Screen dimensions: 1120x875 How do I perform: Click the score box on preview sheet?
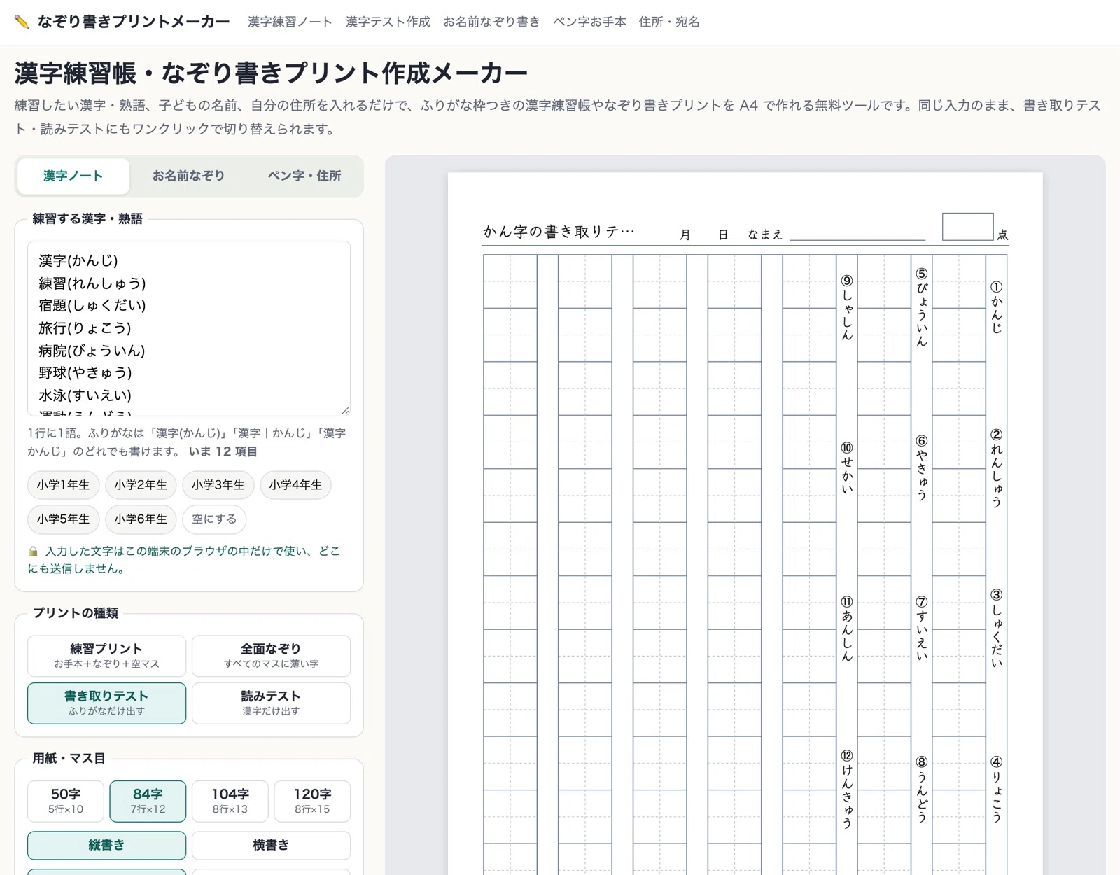pyautogui.click(x=967, y=227)
